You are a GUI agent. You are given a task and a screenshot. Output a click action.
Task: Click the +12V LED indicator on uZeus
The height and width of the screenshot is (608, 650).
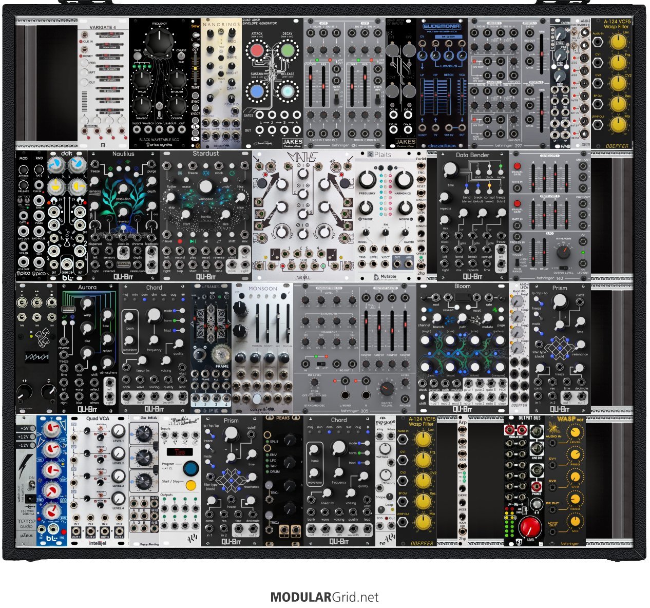(34, 437)
